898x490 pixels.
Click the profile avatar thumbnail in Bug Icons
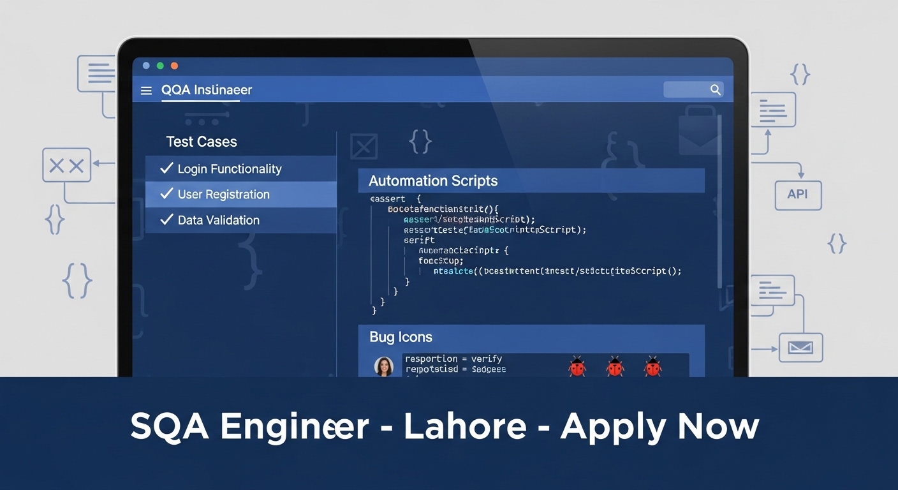pyautogui.click(x=385, y=366)
